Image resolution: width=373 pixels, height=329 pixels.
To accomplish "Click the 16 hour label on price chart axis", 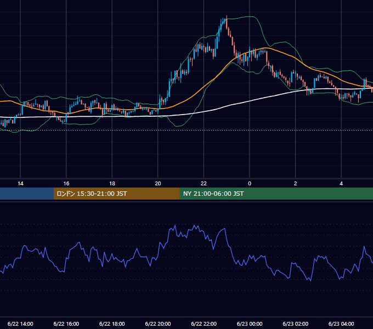I will [66, 184].
